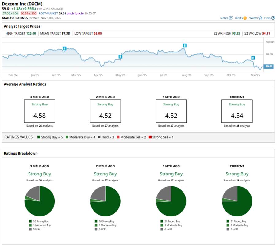Click the 59.61 price label on chart
The height and width of the screenshot is (248, 277).
pos(269,66)
